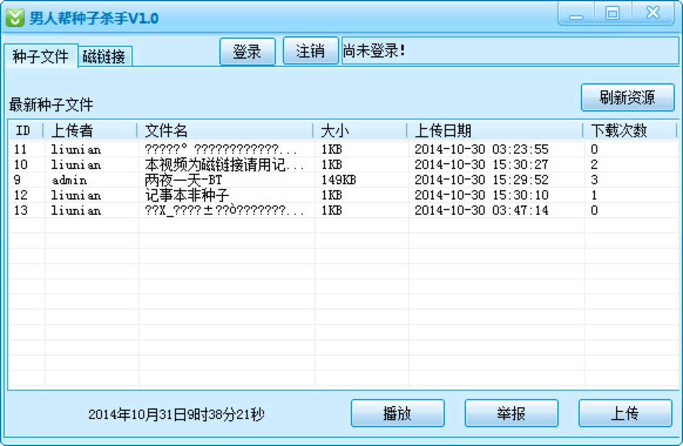Sort by 上传日期 column header
The image size is (683, 446).
[495, 130]
